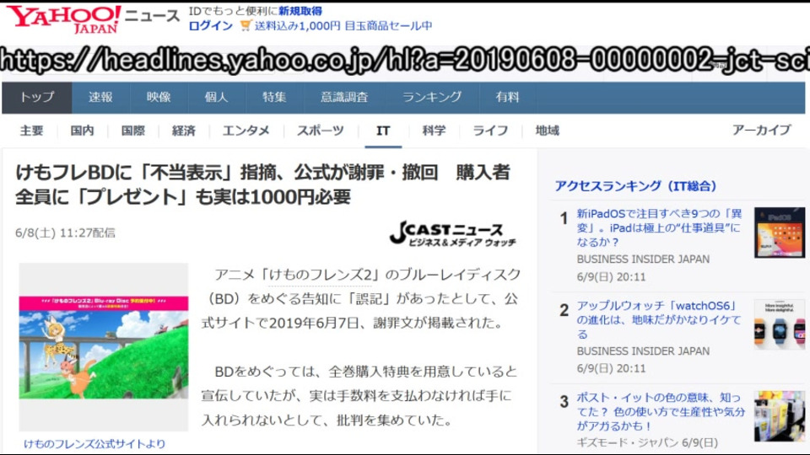Open the ポスト・イットの色の意味 ranking article
The height and width of the screenshot is (455, 810).
click(x=661, y=412)
